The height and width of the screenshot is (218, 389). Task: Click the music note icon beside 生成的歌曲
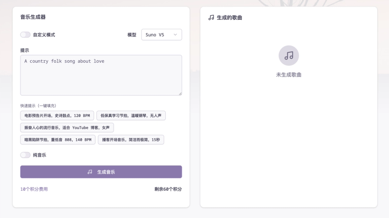point(211,18)
